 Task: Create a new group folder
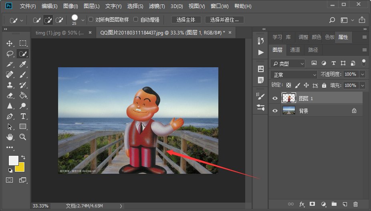[334, 204]
